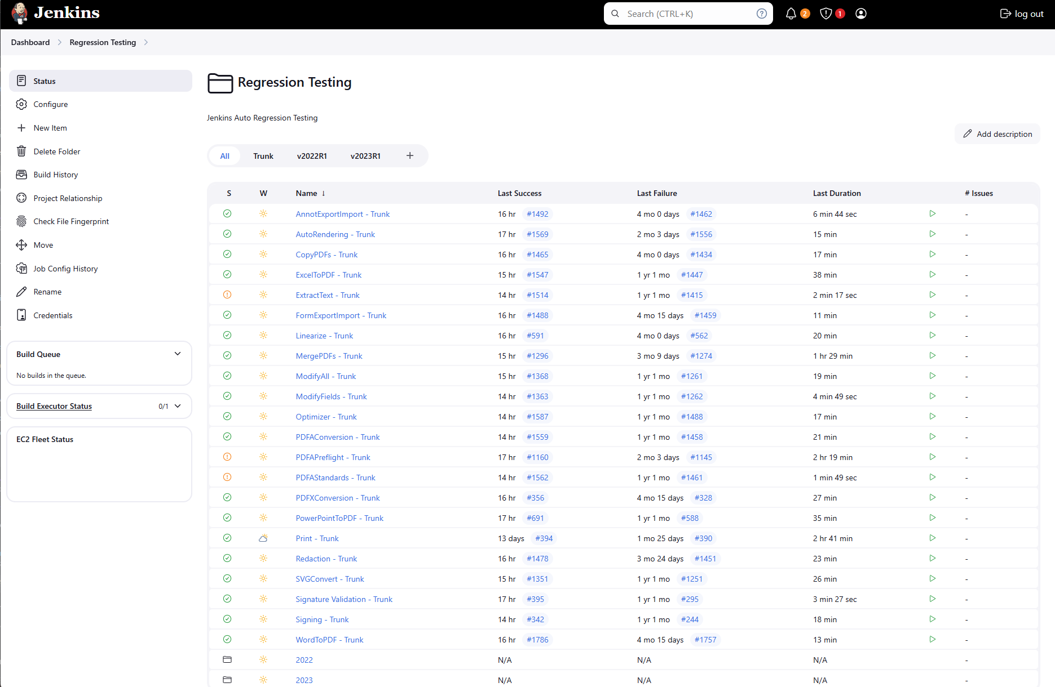The height and width of the screenshot is (687, 1055).
Task: Collapse the Build Executor Status panel
Action: click(178, 405)
